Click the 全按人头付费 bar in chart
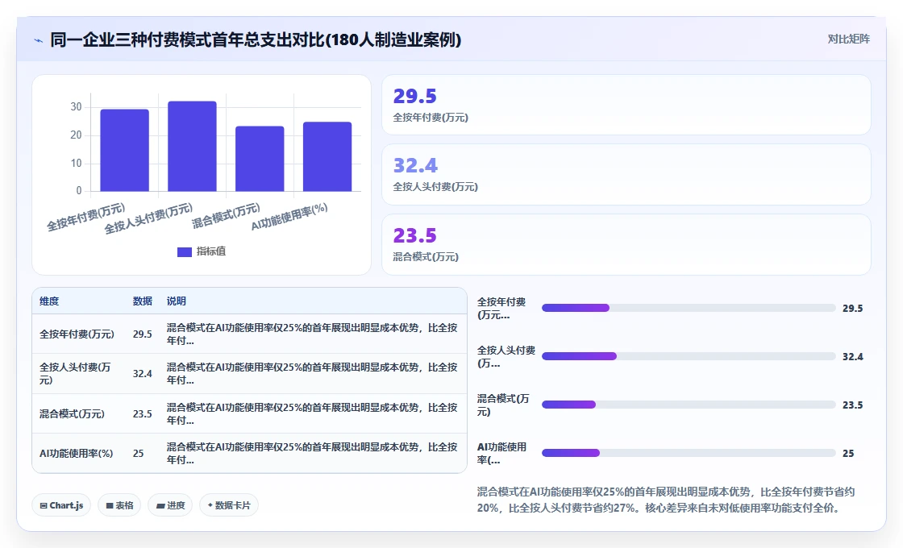This screenshot has width=903, height=548. [193, 146]
